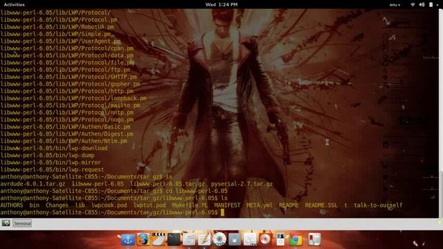Open the DVD disc icon in dock

pyautogui.click(x=219, y=239)
